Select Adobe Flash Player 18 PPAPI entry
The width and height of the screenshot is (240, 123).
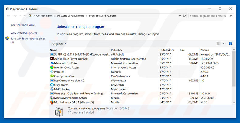pos(141,59)
